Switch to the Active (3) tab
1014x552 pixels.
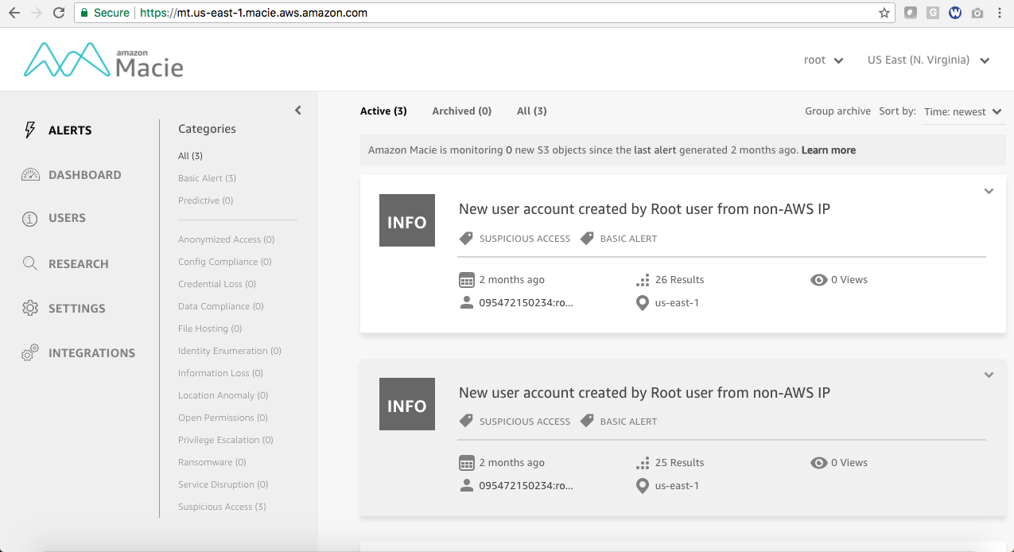[x=383, y=111]
